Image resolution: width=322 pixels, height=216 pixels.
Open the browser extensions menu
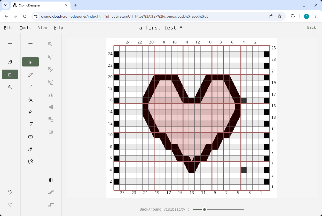point(293,16)
